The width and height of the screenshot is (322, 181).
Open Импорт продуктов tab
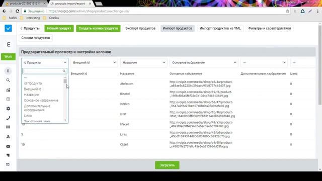pyautogui.click(x=178, y=28)
